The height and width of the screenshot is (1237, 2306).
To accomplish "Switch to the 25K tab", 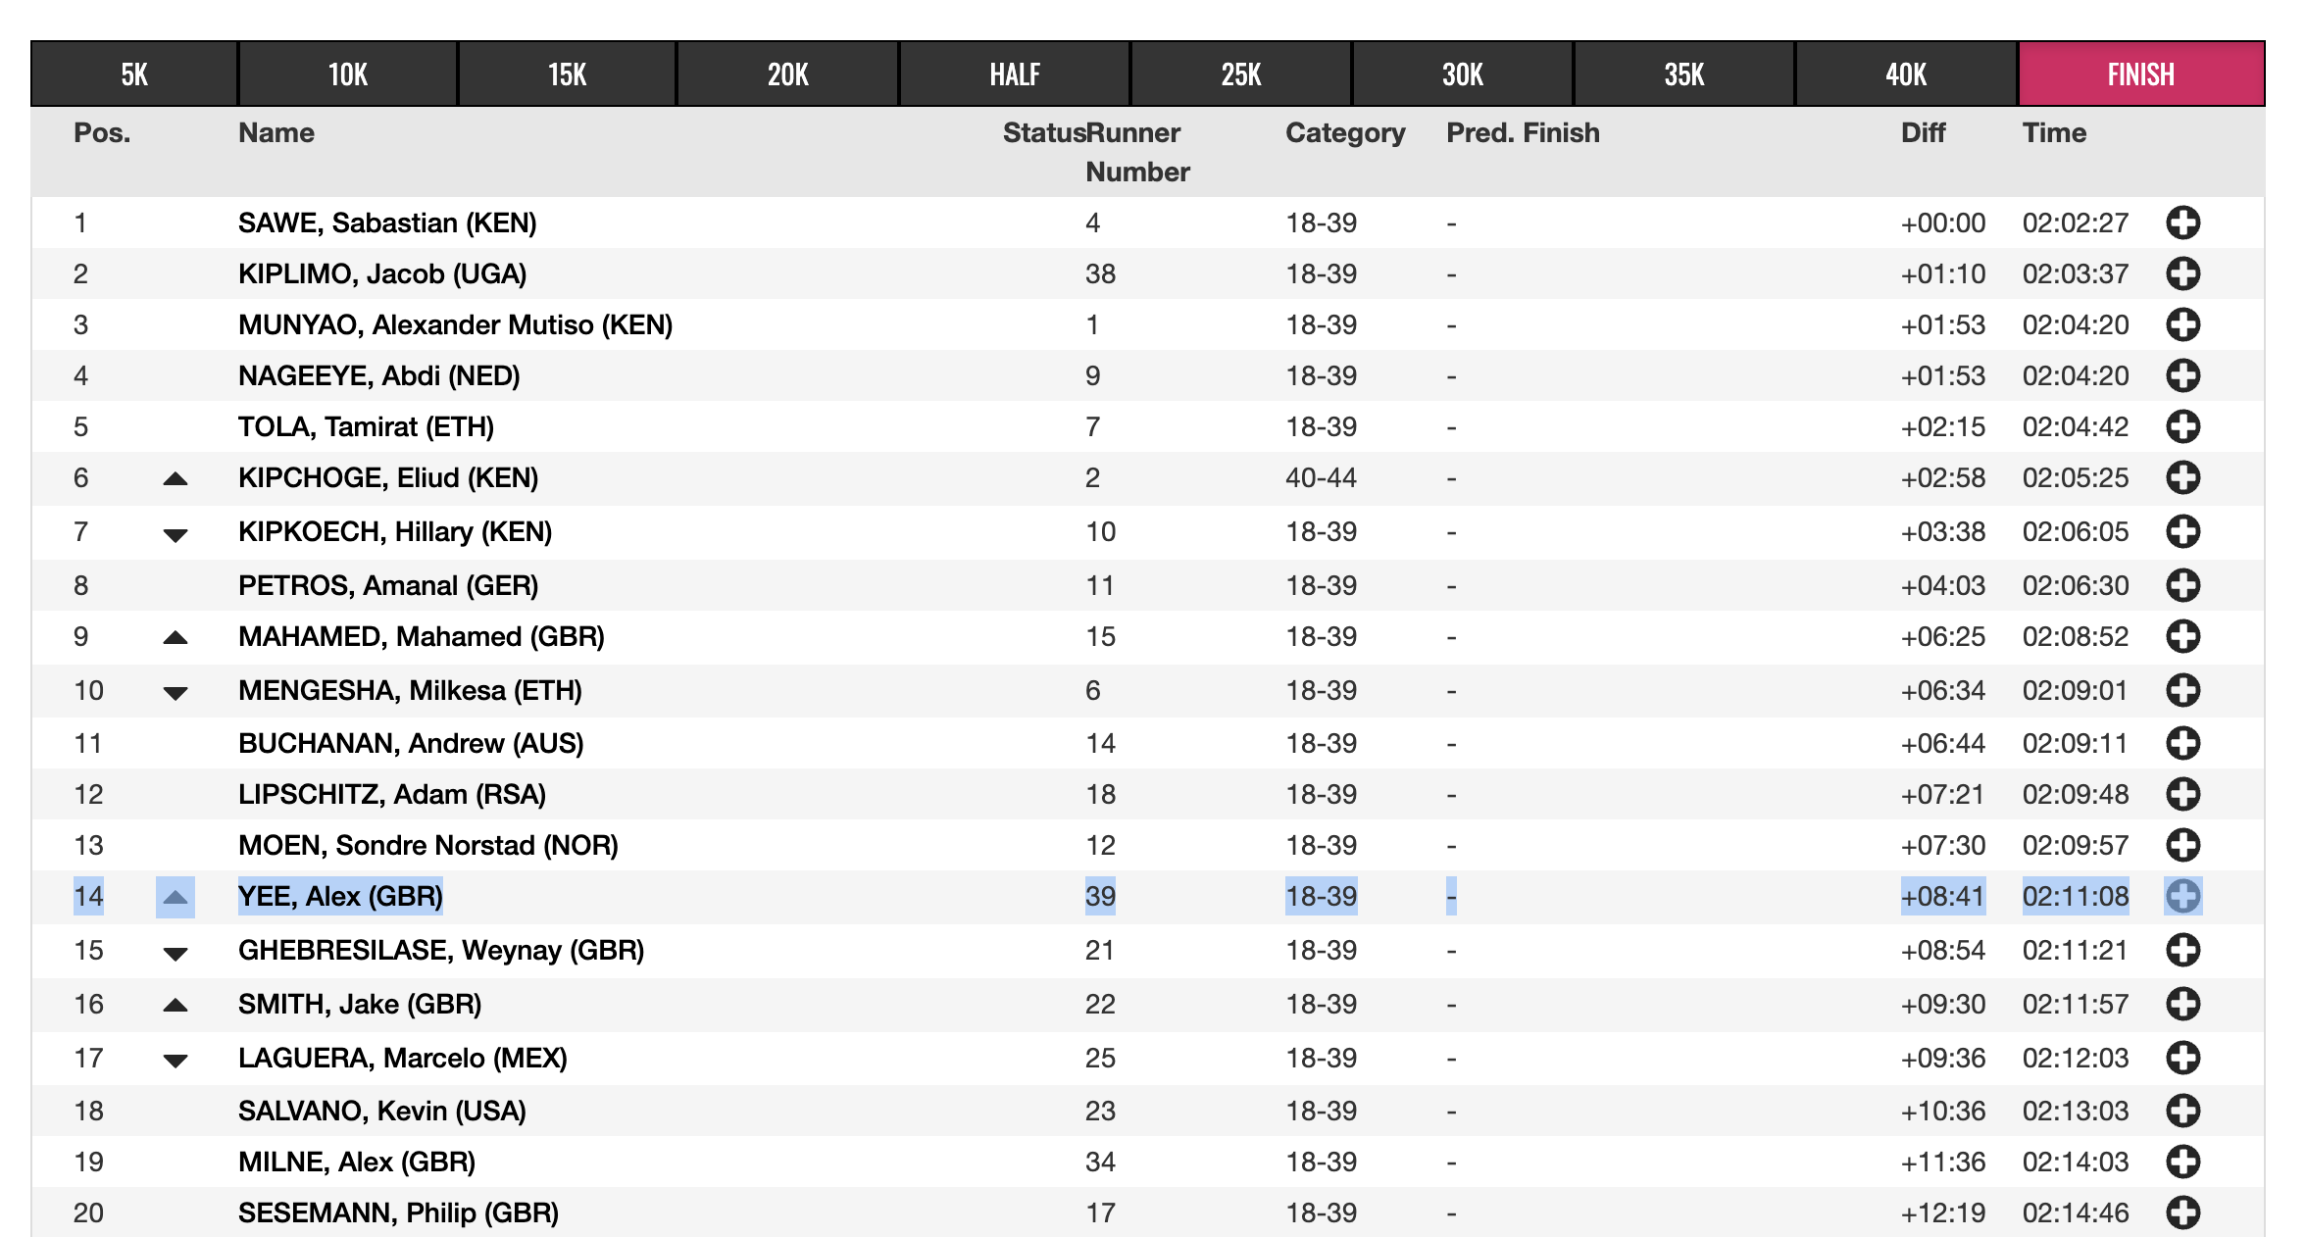I will coord(1241,74).
